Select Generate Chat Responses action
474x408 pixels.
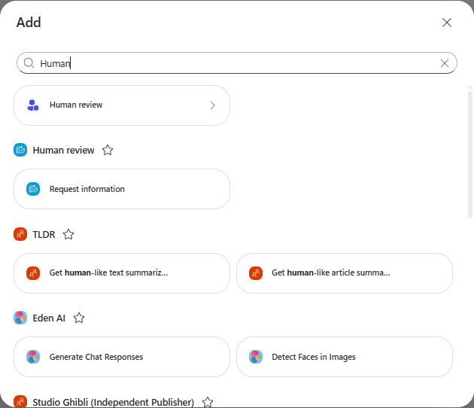[x=122, y=357]
